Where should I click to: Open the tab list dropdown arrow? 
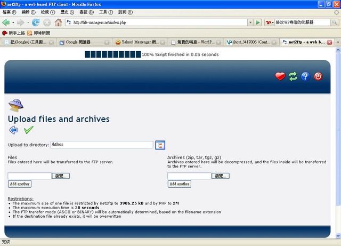click(338, 42)
